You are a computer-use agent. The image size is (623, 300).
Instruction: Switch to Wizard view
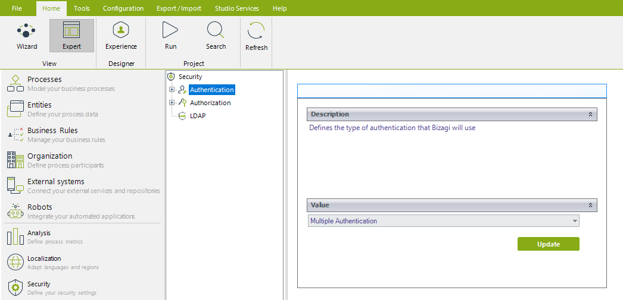point(27,36)
